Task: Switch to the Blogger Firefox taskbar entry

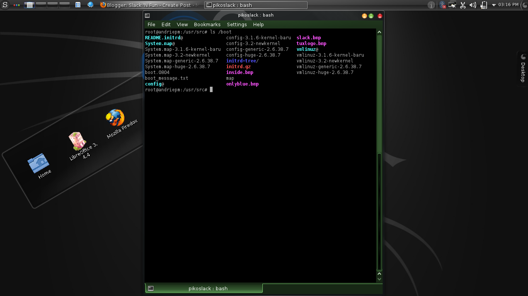Action: tap(150, 5)
